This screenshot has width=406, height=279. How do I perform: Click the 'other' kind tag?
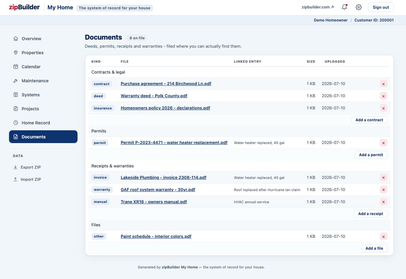click(99, 236)
